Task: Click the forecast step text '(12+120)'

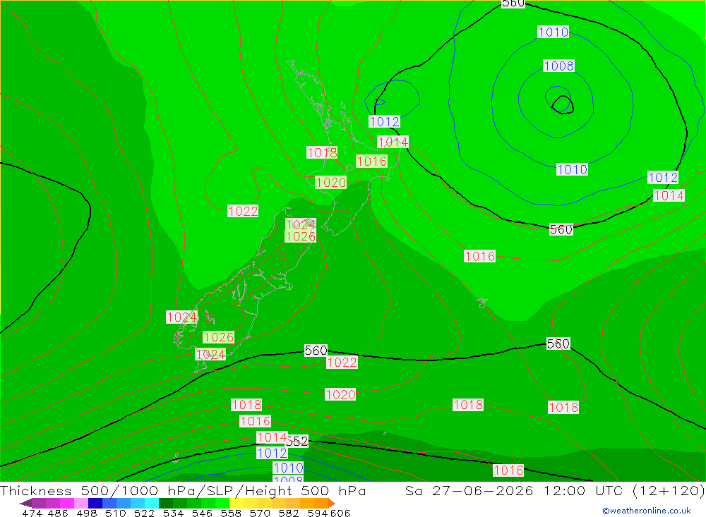Action: 668,490
